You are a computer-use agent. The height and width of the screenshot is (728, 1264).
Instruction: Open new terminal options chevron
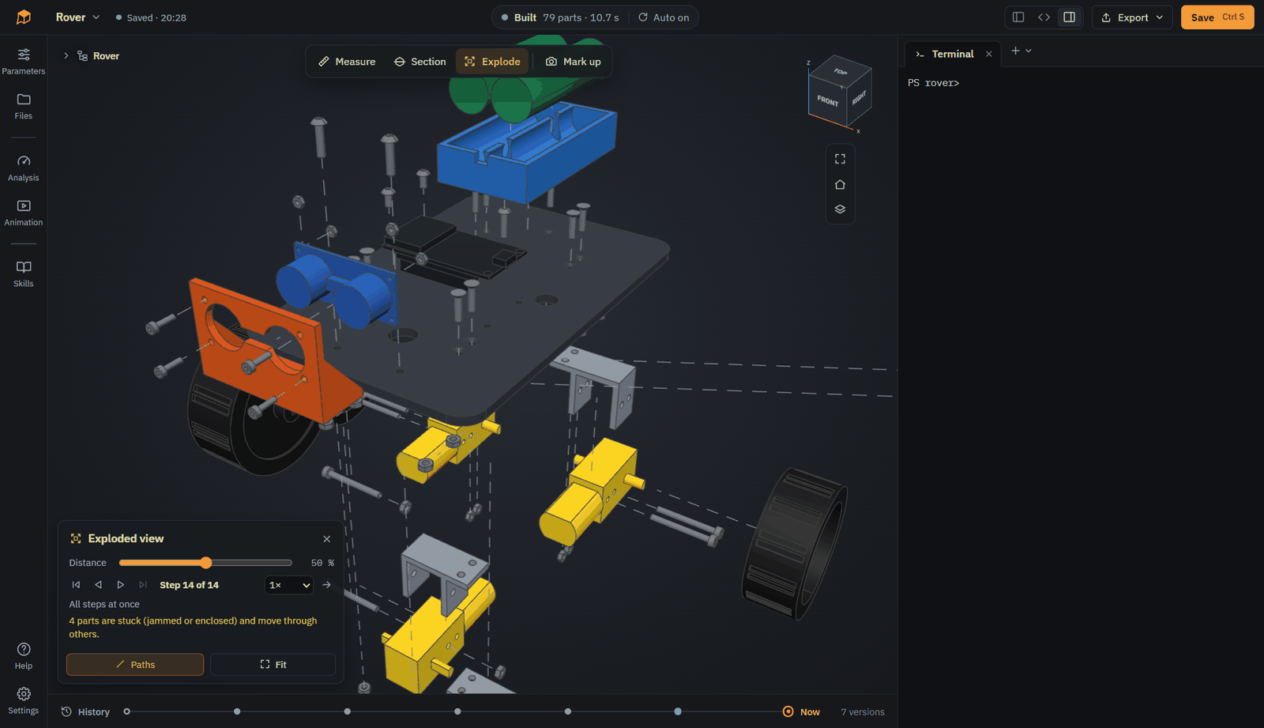click(x=1029, y=51)
